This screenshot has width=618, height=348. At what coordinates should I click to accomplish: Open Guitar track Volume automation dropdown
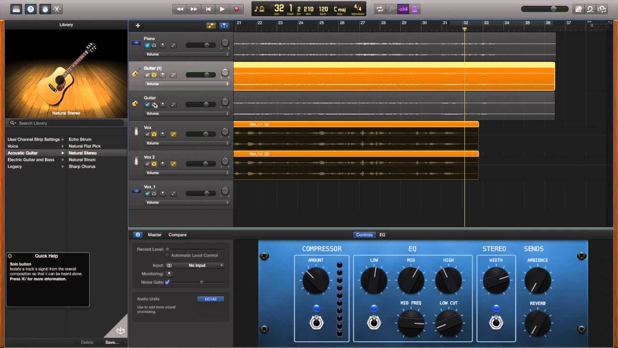187,113
